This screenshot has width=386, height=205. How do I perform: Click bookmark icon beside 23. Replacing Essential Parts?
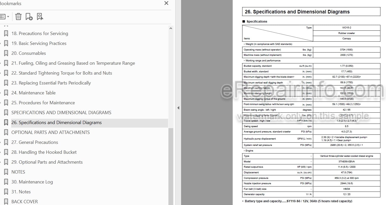[x=6, y=83]
